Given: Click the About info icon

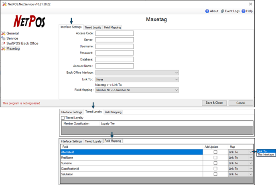Looking at the screenshot, I should coord(207,11).
